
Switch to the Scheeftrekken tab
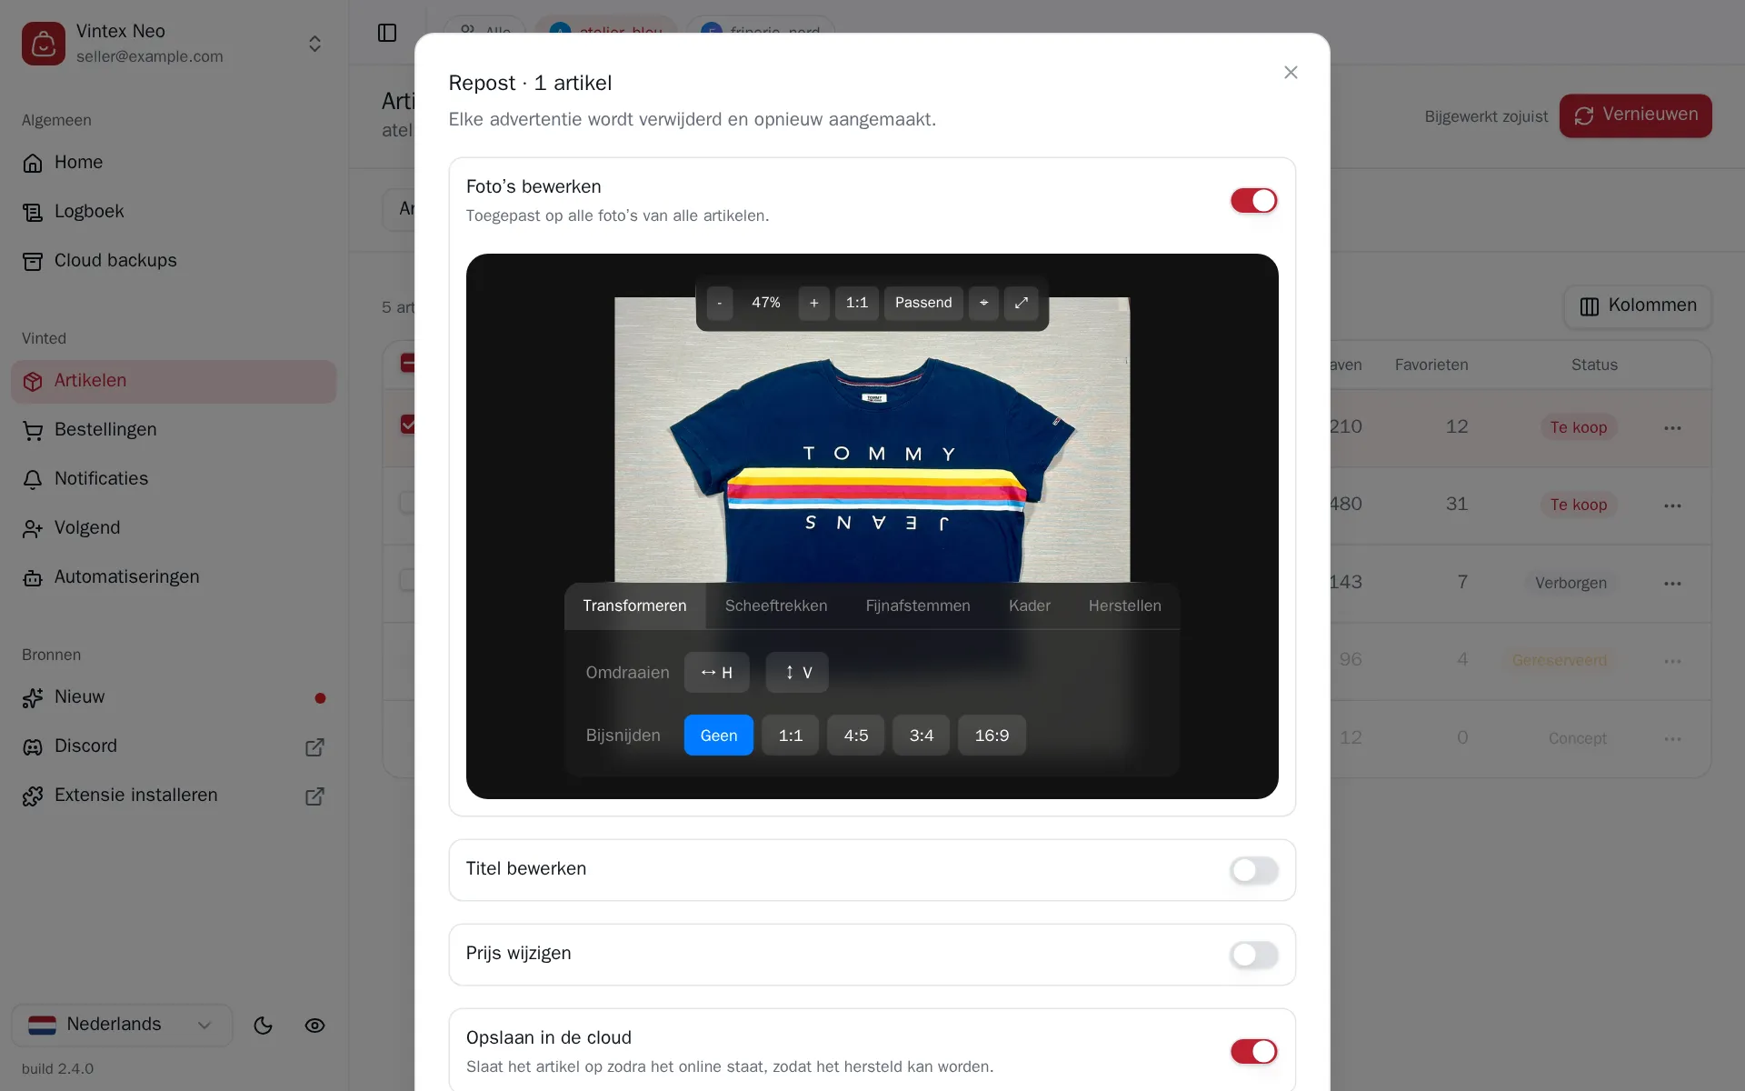(776, 606)
